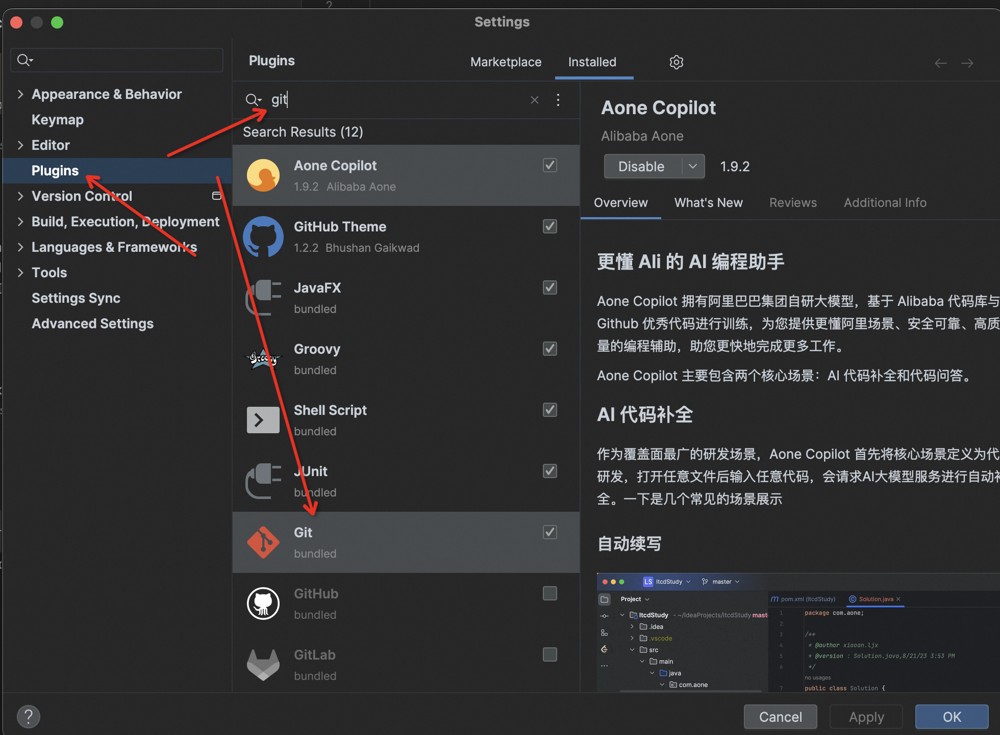Click the Aone Copilot plugin icon
The height and width of the screenshot is (735, 1000).
[263, 175]
